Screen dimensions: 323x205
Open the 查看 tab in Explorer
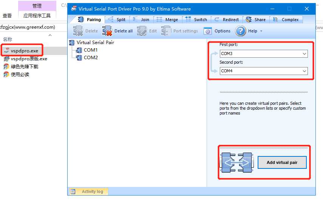tap(7, 15)
